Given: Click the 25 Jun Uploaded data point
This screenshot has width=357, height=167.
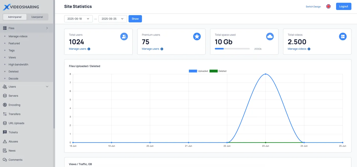Looking at the screenshot, I should (x=342, y=142).
